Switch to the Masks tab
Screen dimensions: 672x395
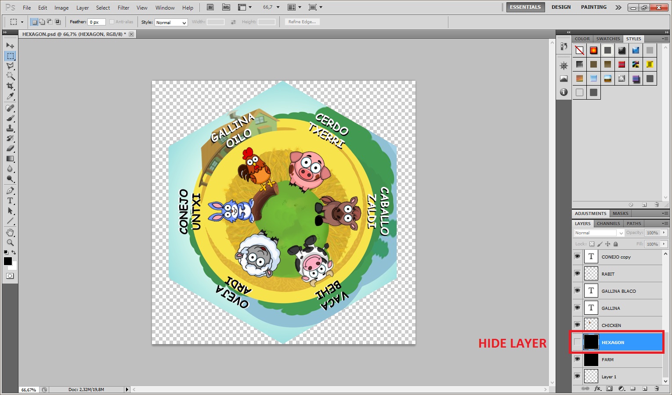[620, 213]
